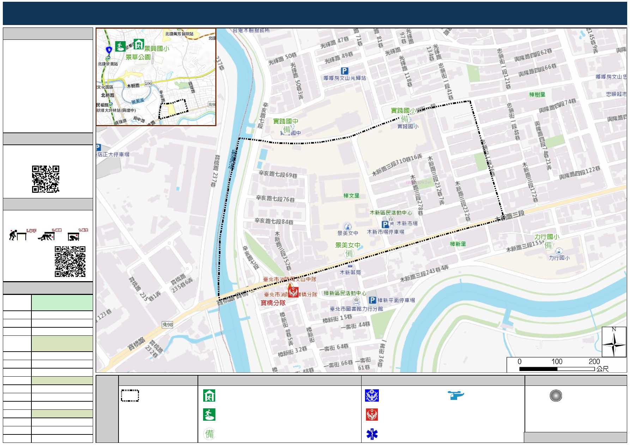This screenshot has width=630, height=445.
Task: Click the dashed area in the inset locator map
Action: pos(173,109)
